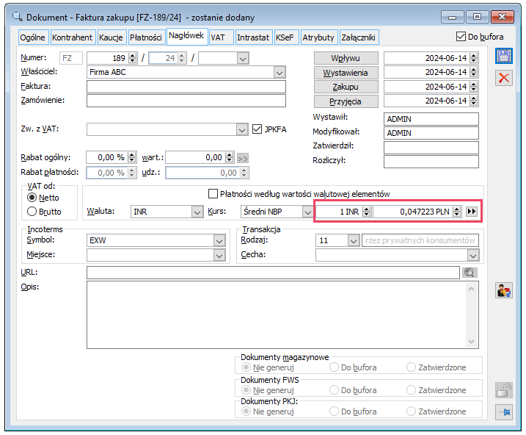The width and height of the screenshot is (526, 435).
Task: Select Do bufora under Dokumenty FWS
Action: [334, 390]
